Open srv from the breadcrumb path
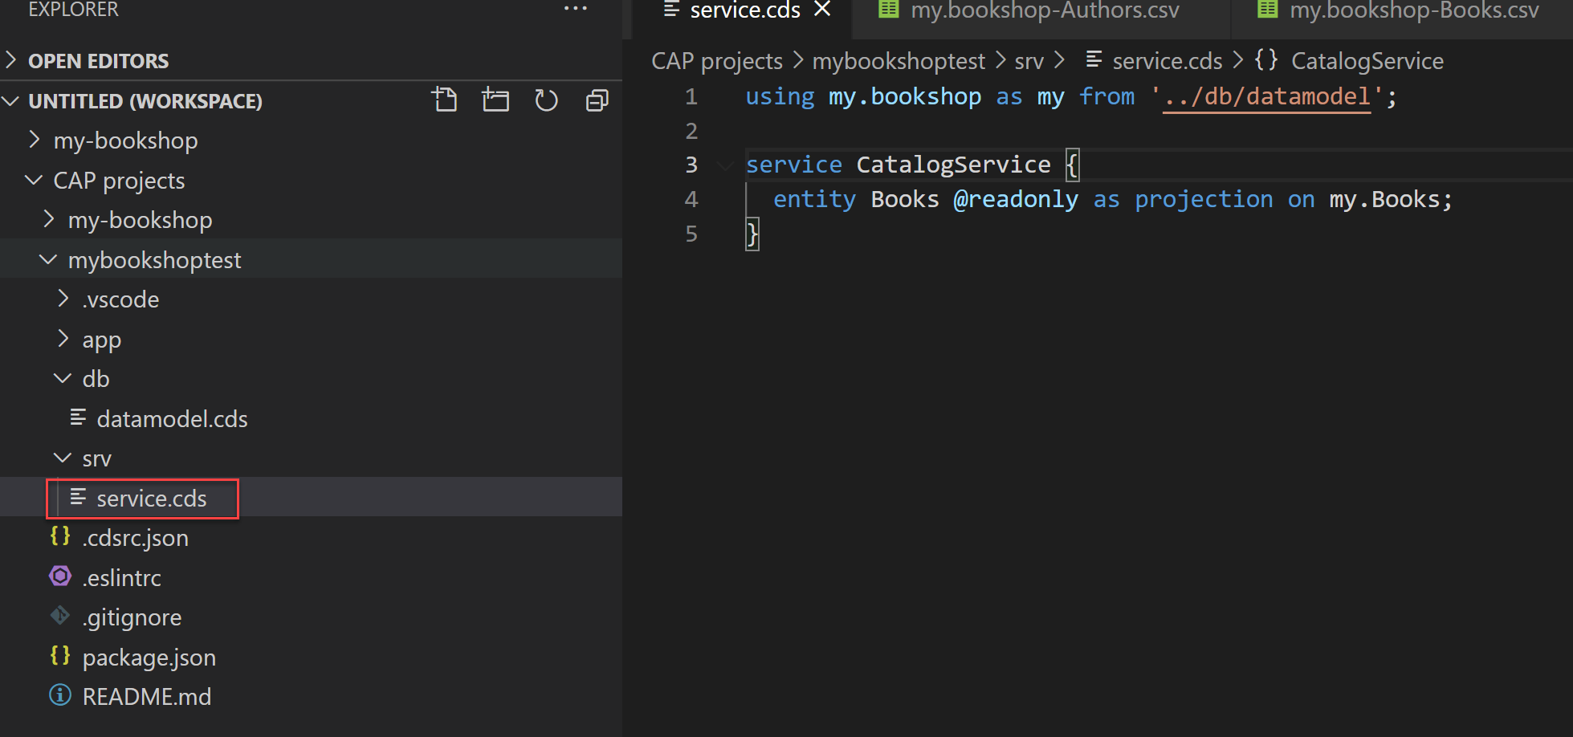1573x737 pixels. click(1029, 59)
